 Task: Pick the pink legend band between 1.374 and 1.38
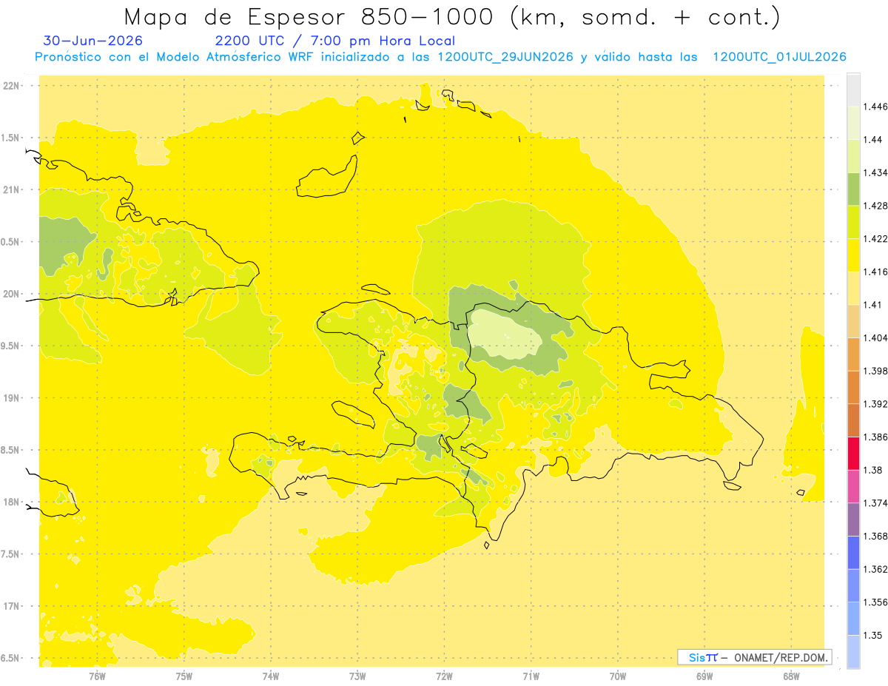[x=853, y=486]
